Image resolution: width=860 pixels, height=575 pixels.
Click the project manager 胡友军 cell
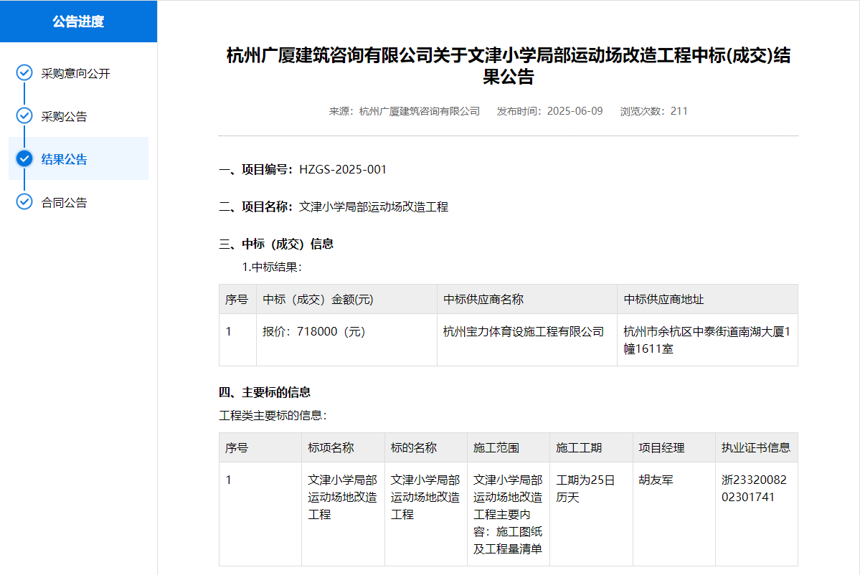(656, 480)
